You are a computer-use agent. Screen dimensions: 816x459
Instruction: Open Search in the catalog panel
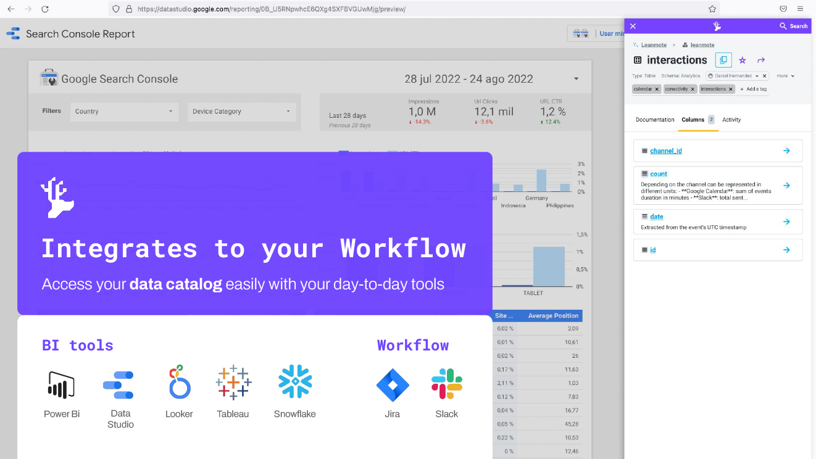click(x=794, y=26)
